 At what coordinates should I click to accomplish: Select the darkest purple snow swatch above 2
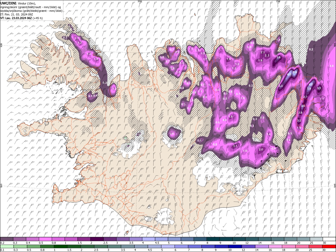click(x=97, y=239)
